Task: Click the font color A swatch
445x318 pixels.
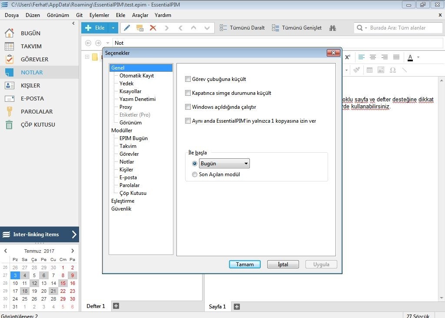Action: (410, 57)
